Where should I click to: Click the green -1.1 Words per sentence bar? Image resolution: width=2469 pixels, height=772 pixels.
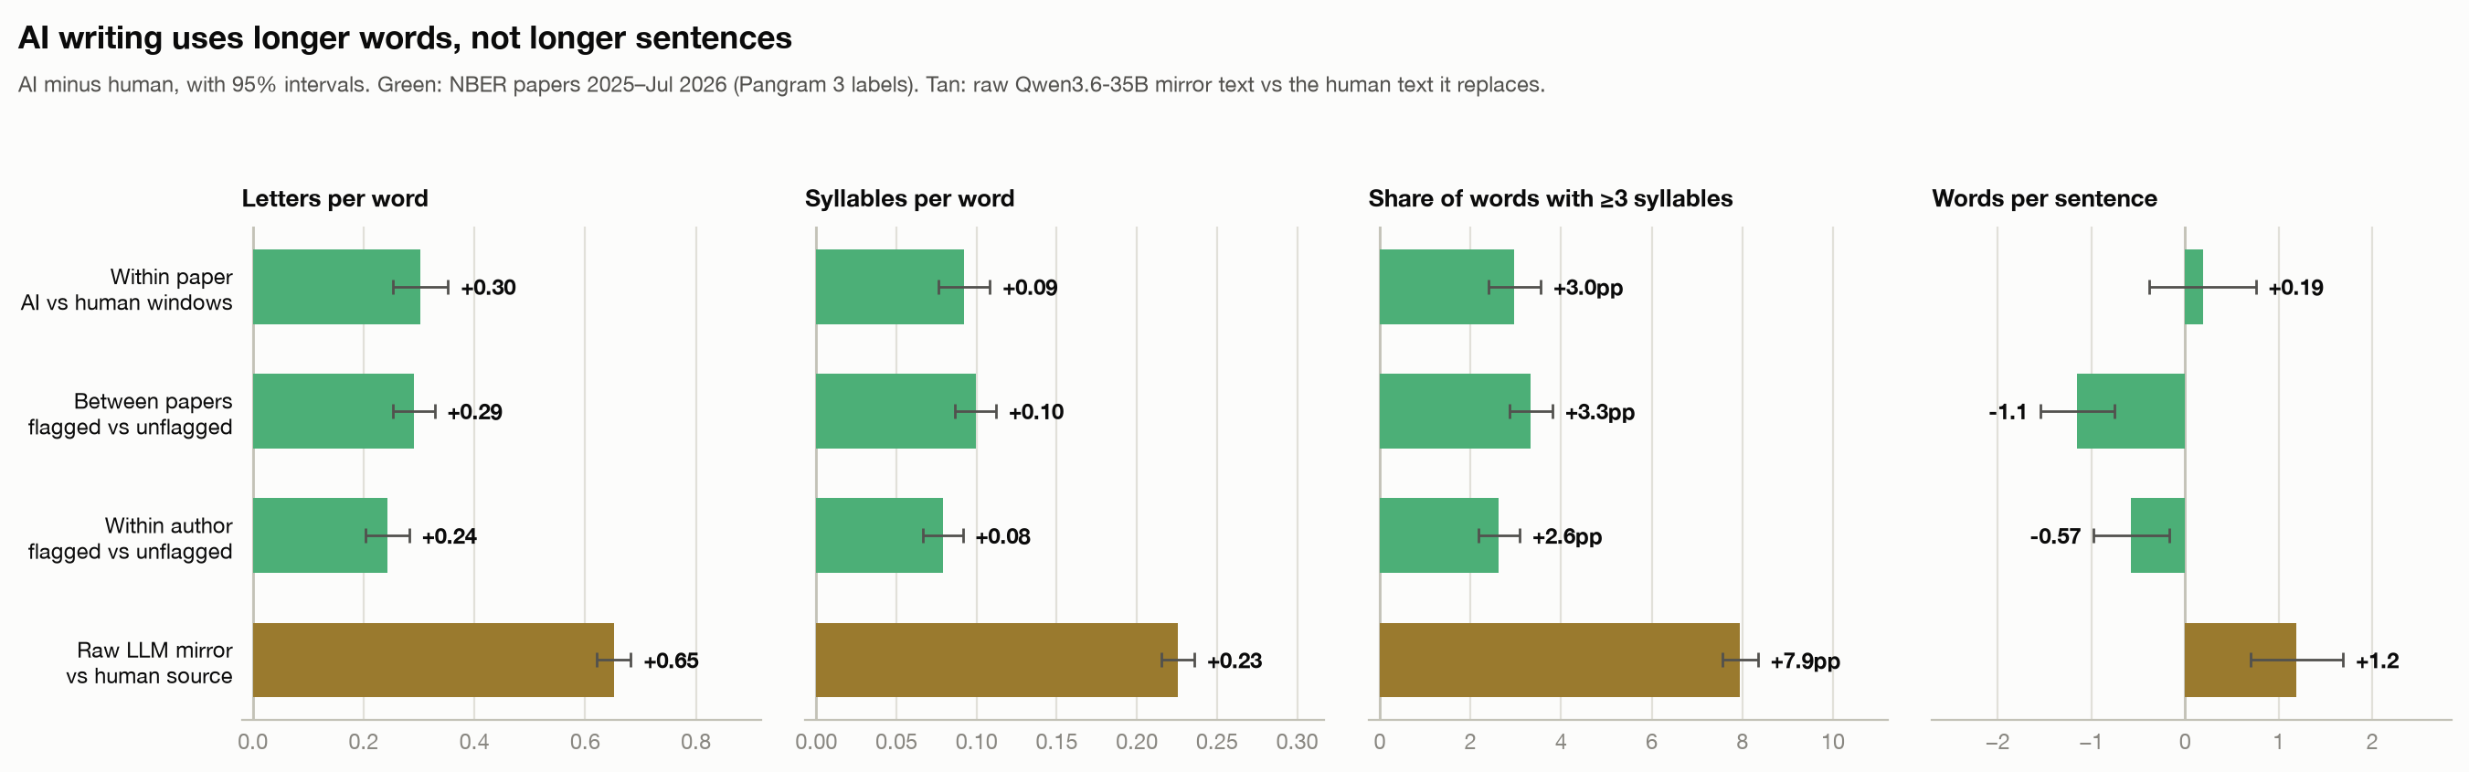2131,411
